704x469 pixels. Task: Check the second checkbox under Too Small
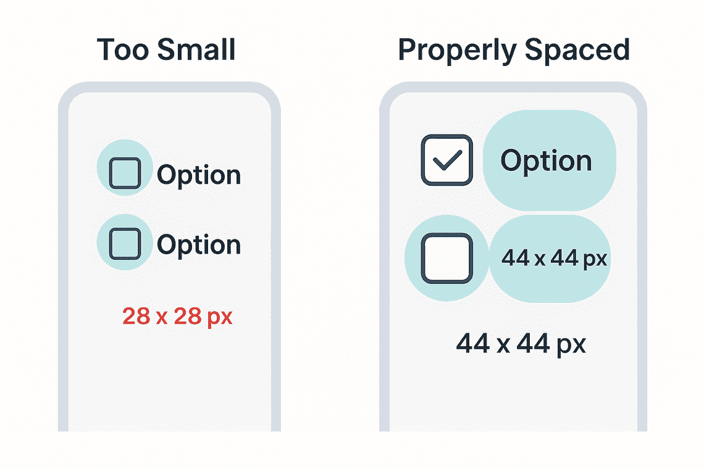(125, 243)
